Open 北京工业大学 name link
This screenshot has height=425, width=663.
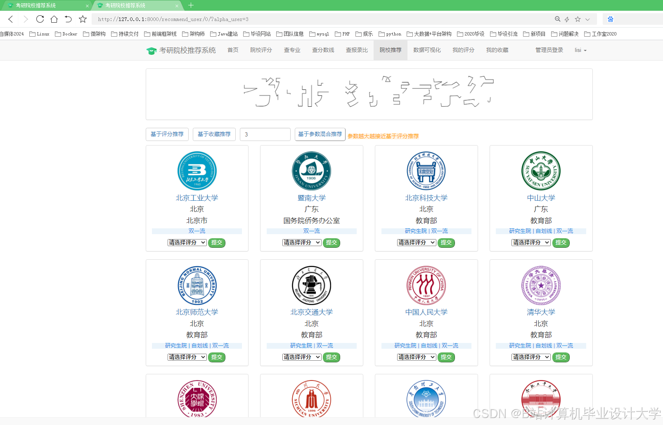197,198
